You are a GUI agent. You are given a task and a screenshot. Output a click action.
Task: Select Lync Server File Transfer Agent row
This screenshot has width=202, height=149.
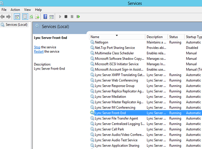(146, 118)
